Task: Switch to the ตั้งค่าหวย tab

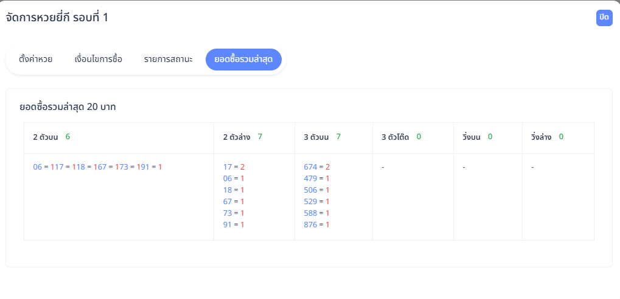Action: [x=36, y=60]
